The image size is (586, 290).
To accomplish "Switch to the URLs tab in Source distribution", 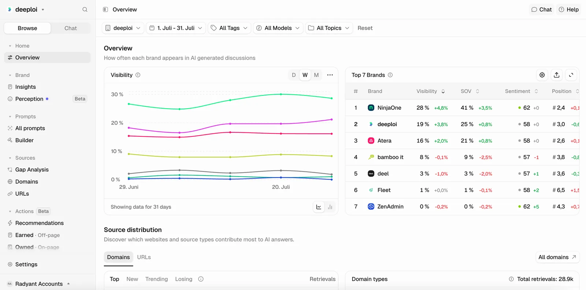I will pyautogui.click(x=144, y=257).
